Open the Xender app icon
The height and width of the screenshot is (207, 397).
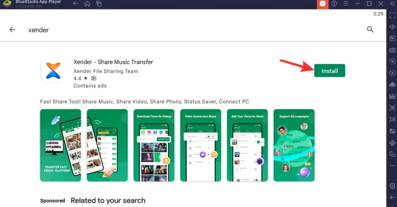coord(53,71)
